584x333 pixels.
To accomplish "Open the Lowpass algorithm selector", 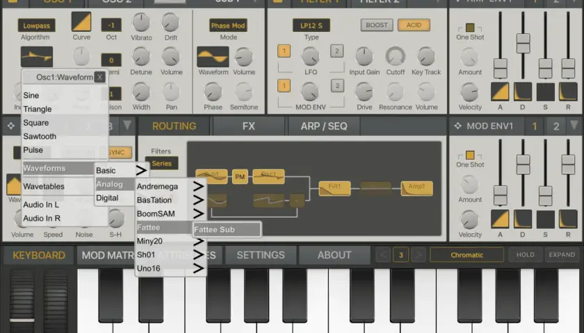I will 36,25.
